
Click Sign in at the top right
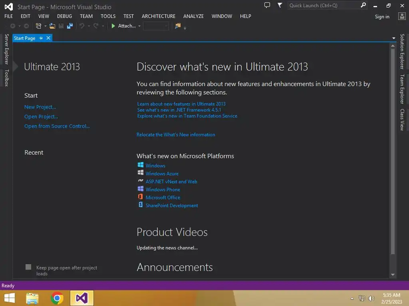382,17
